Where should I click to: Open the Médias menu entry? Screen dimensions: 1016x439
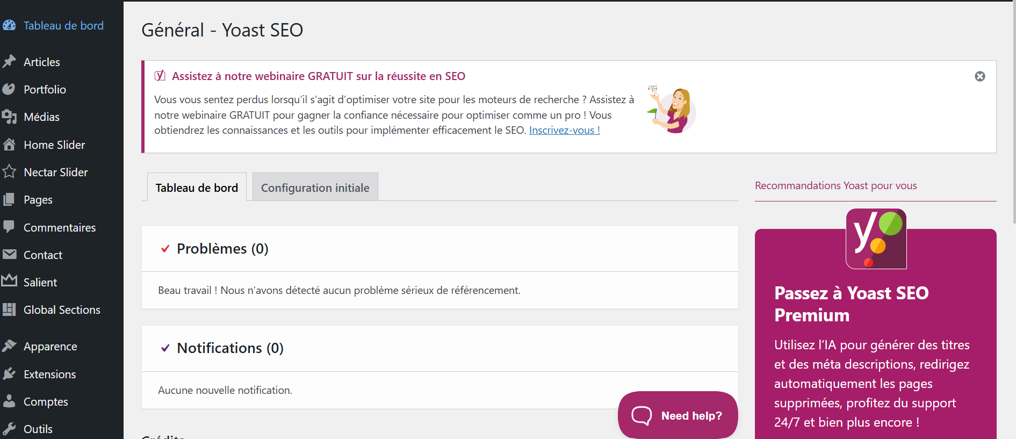click(42, 117)
